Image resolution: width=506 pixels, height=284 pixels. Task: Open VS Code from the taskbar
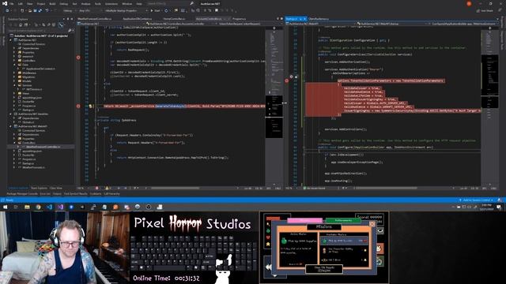pyautogui.click(x=49, y=207)
